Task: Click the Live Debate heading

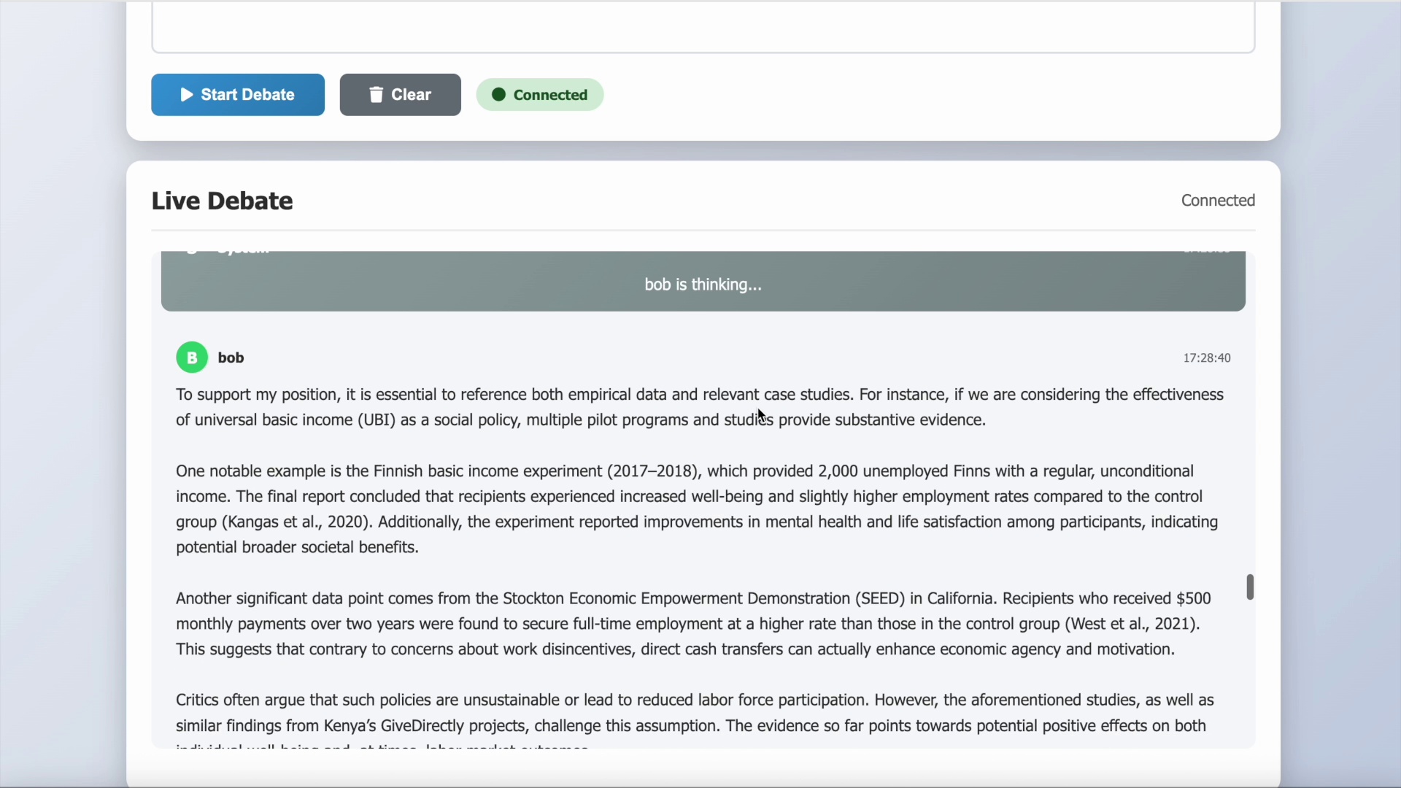Action: pos(222,201)
